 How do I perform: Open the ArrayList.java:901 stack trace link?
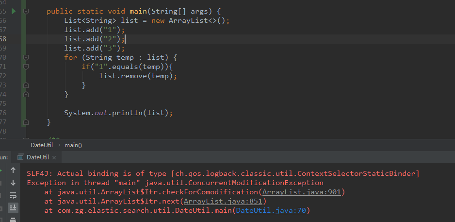pyautogui.click(x=301, y=192)
